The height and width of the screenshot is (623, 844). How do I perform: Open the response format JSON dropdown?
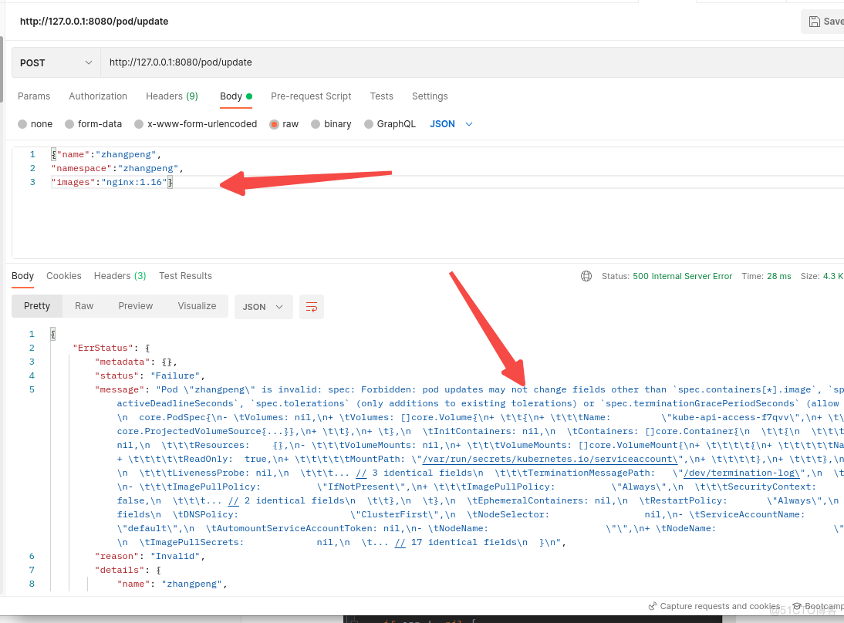(263, 306)
